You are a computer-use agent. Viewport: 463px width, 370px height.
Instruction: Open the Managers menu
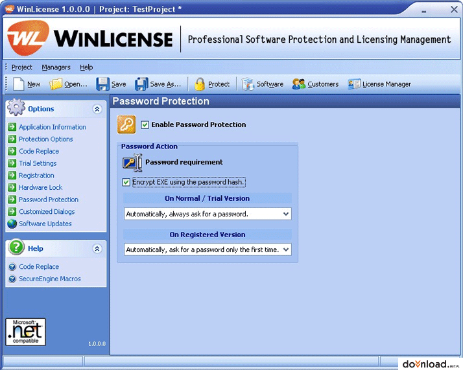click(x=56, y=67)
